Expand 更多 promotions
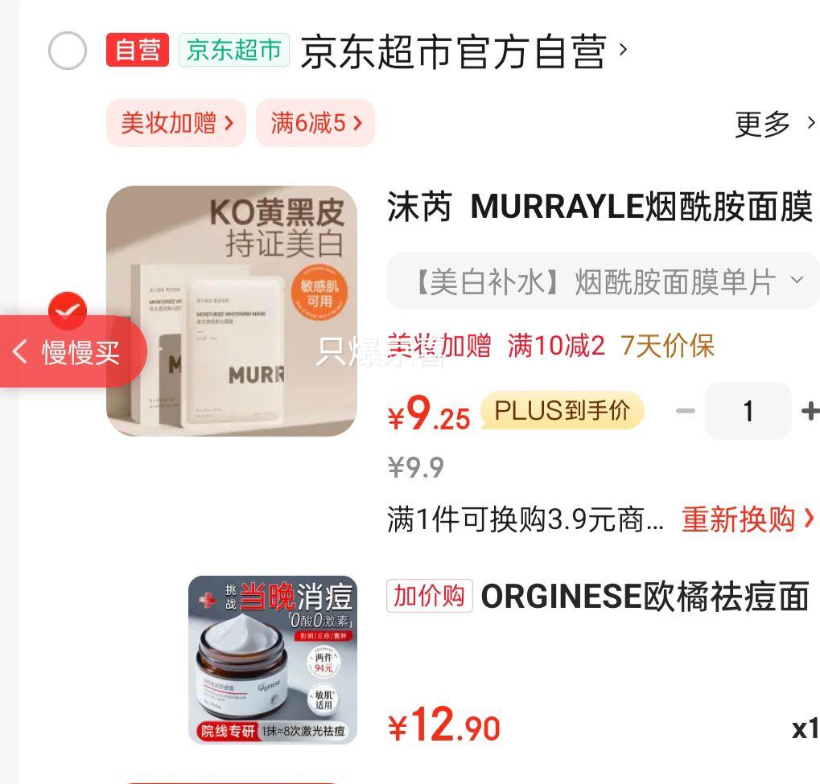 point(774,124)
